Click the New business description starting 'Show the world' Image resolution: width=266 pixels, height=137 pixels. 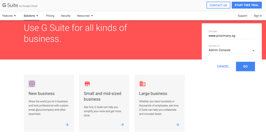tap(49, 108)
